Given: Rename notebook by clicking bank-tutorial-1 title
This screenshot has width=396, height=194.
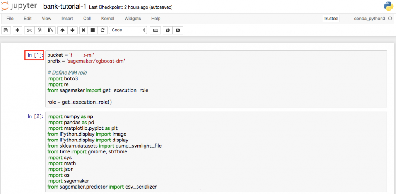Looking at the screenshot, I should [65, 7].
